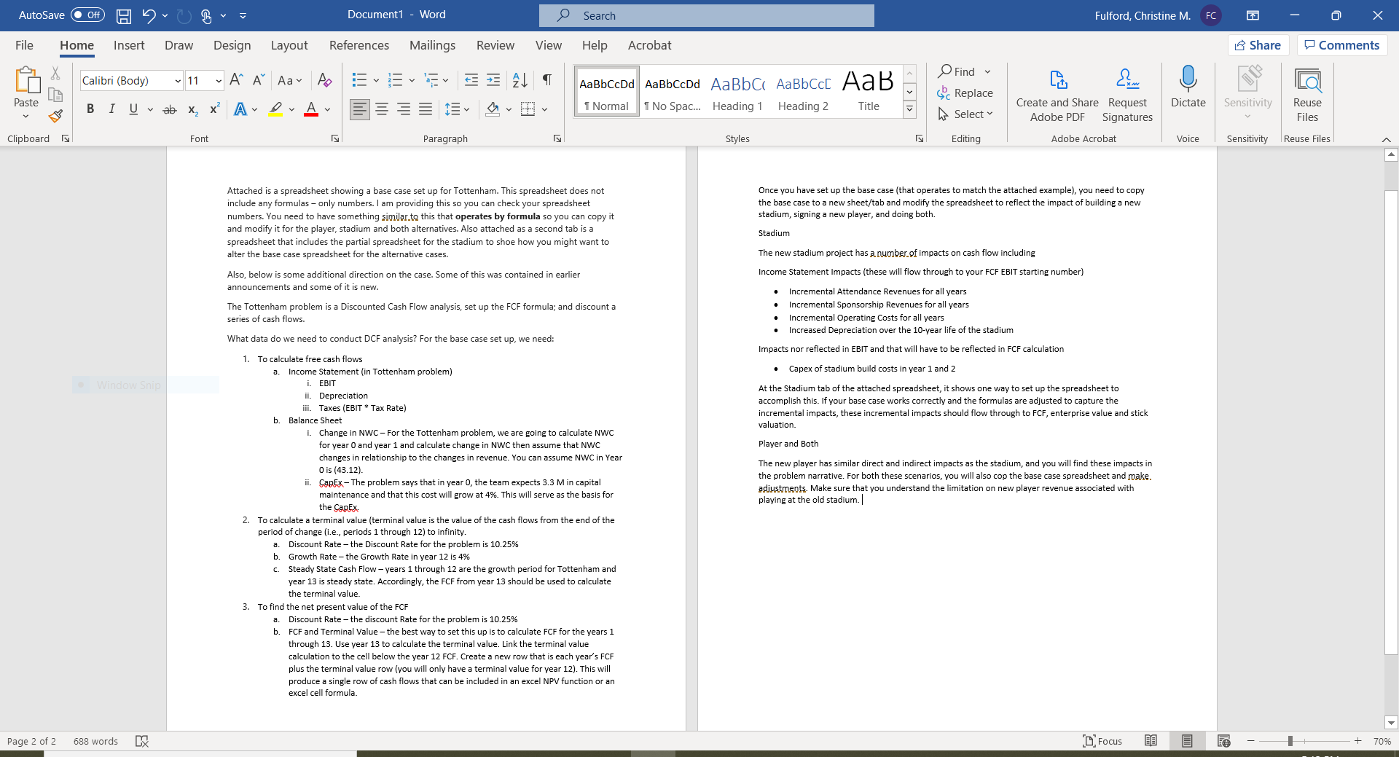Viewport: 1399px width, 757px height.
Task: Click the 688 words count
Action: [95, 741]
